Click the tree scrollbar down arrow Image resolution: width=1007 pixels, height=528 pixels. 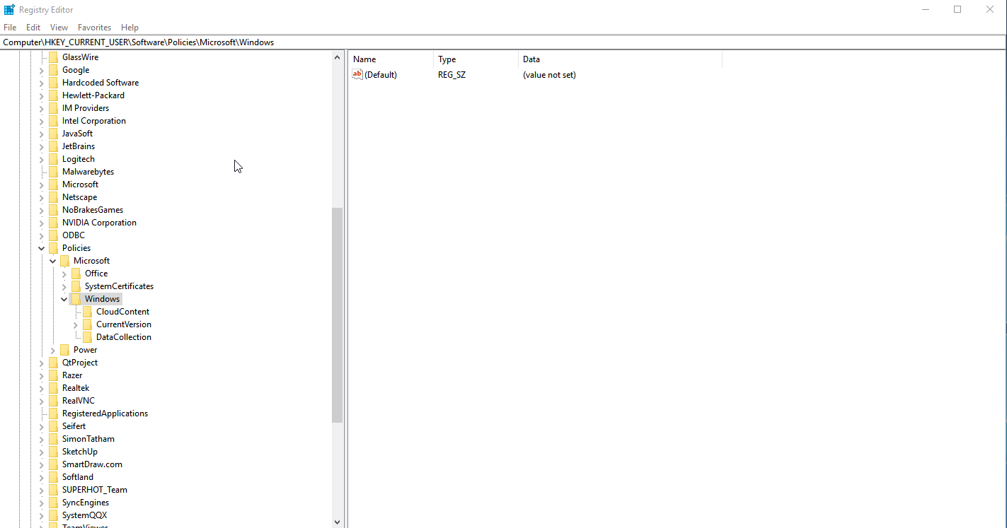[337, 522]
